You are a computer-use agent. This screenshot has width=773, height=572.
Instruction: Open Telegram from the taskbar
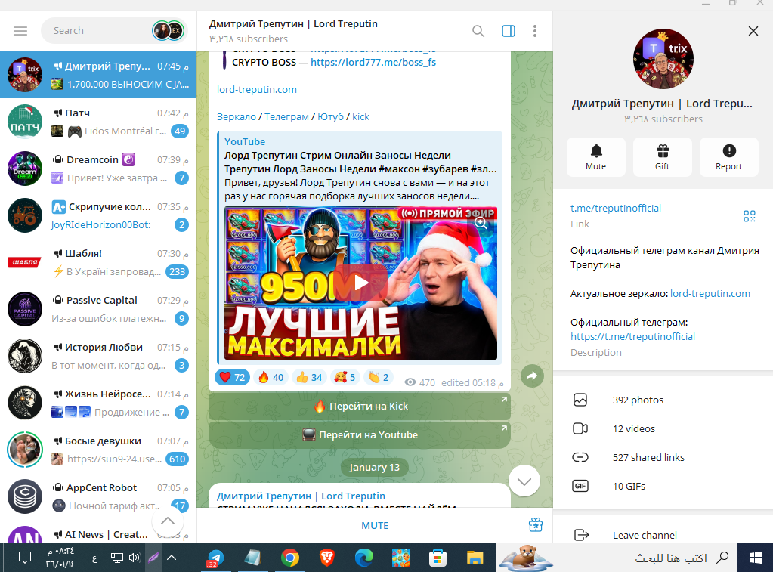pyautogui.click(x=215, y=558)
